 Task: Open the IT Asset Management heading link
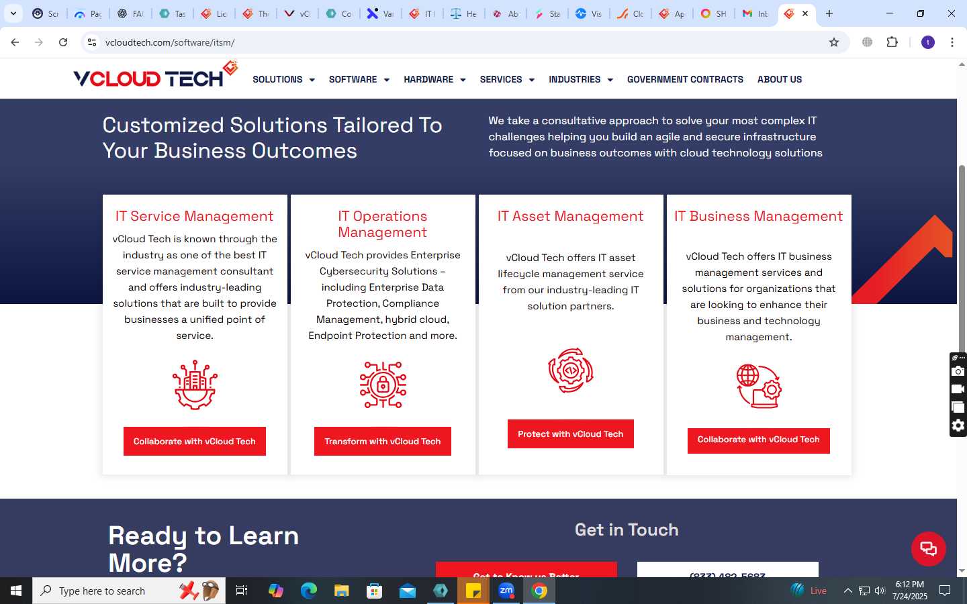[x=570, y=216]
